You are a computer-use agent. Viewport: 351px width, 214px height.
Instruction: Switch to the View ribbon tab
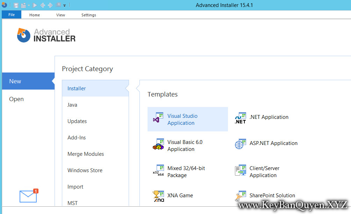60,15
